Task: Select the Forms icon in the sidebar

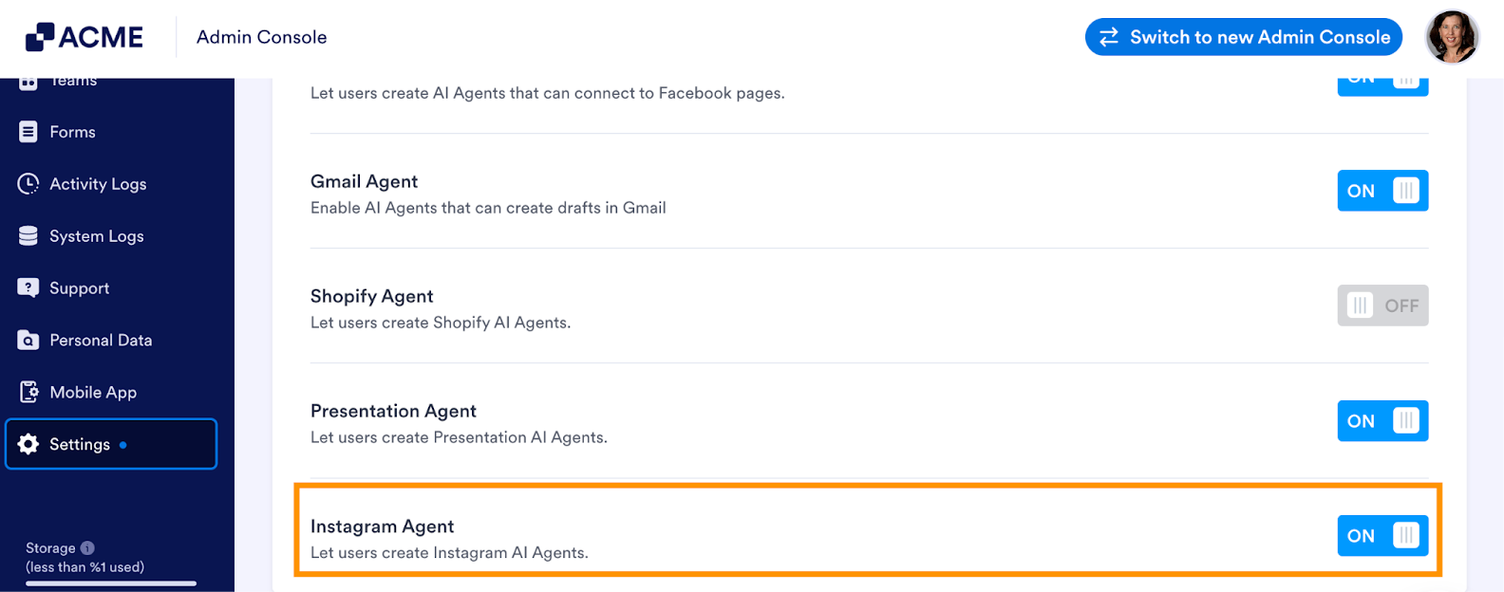Action: tap(28, 131)
